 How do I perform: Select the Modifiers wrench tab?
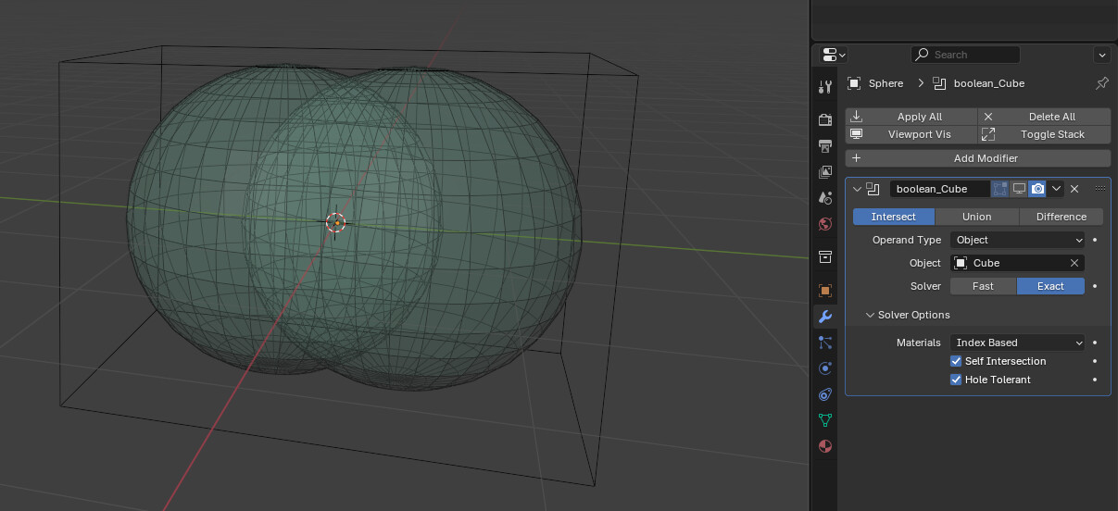tap(824, 317)
